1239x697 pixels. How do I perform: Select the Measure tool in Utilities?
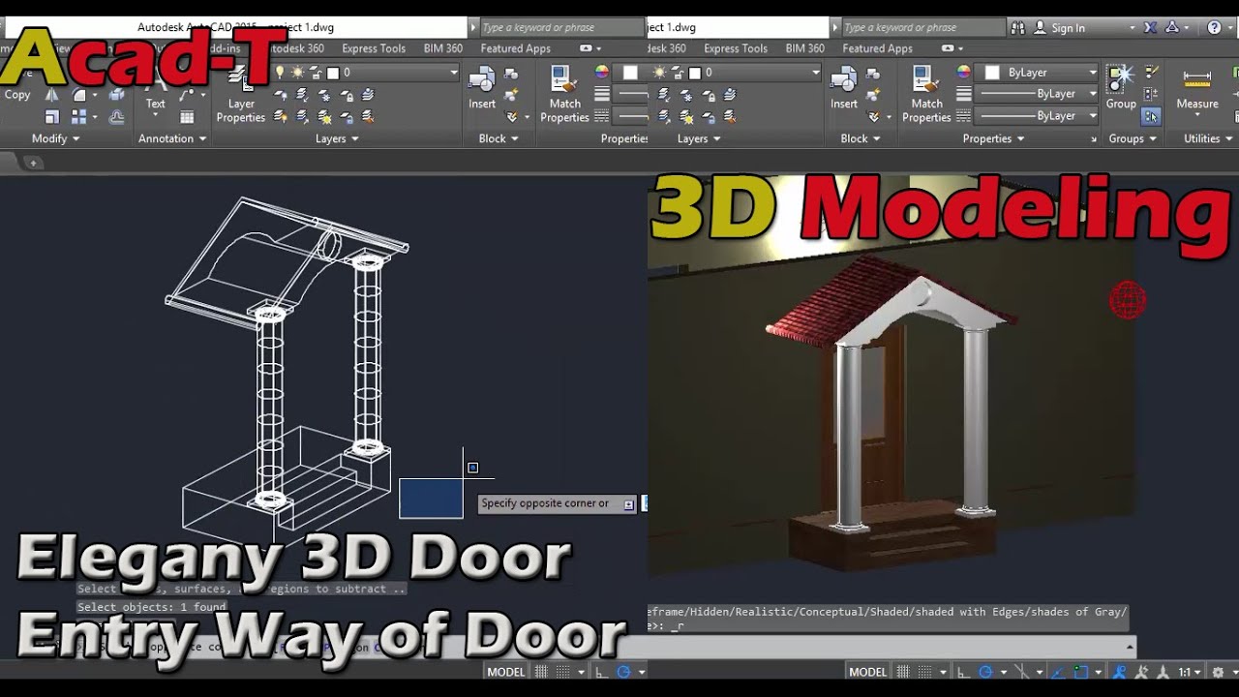pyautogui.click(x=1197, y=89)
